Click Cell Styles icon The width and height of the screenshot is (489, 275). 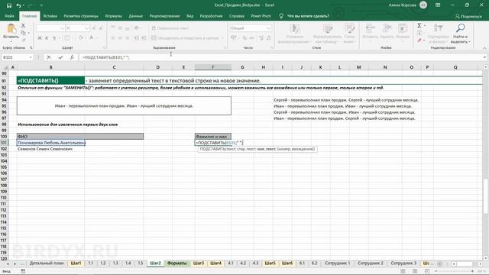click(349, 29)
